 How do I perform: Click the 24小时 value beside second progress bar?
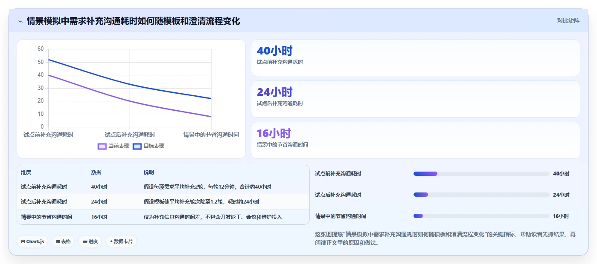[x=561, y=195]
